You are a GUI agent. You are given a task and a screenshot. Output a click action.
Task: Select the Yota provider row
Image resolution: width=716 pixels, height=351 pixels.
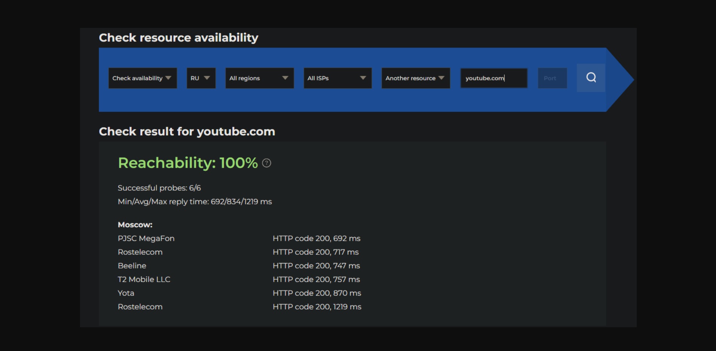[x=240, y=293]
